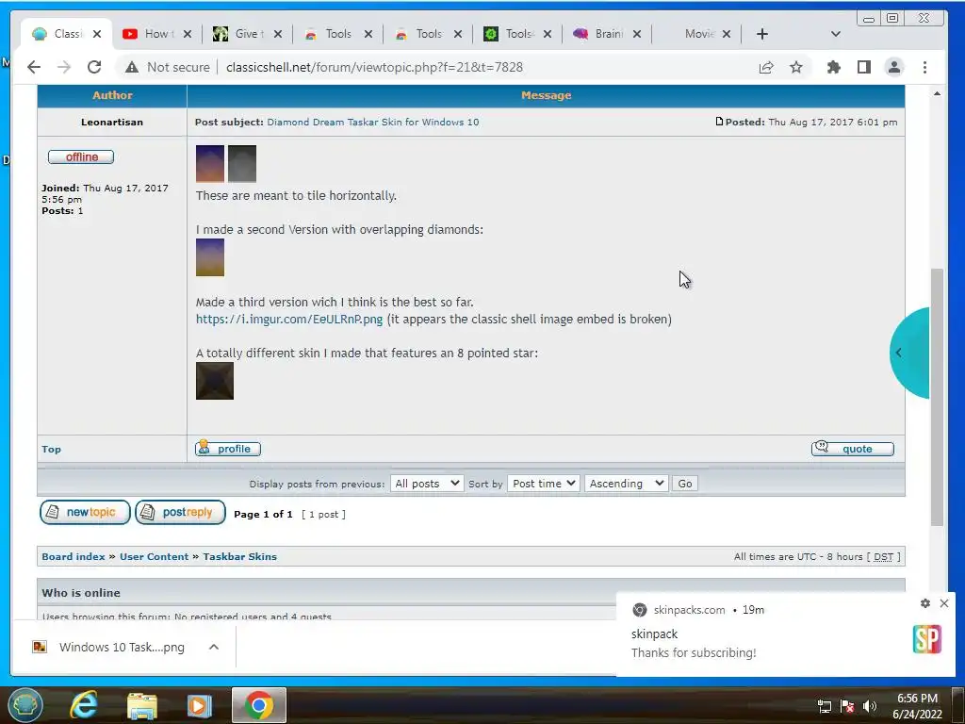Screen dimensions: 965x724
Task: Open the Windows Start button
Action: (25, 705)
